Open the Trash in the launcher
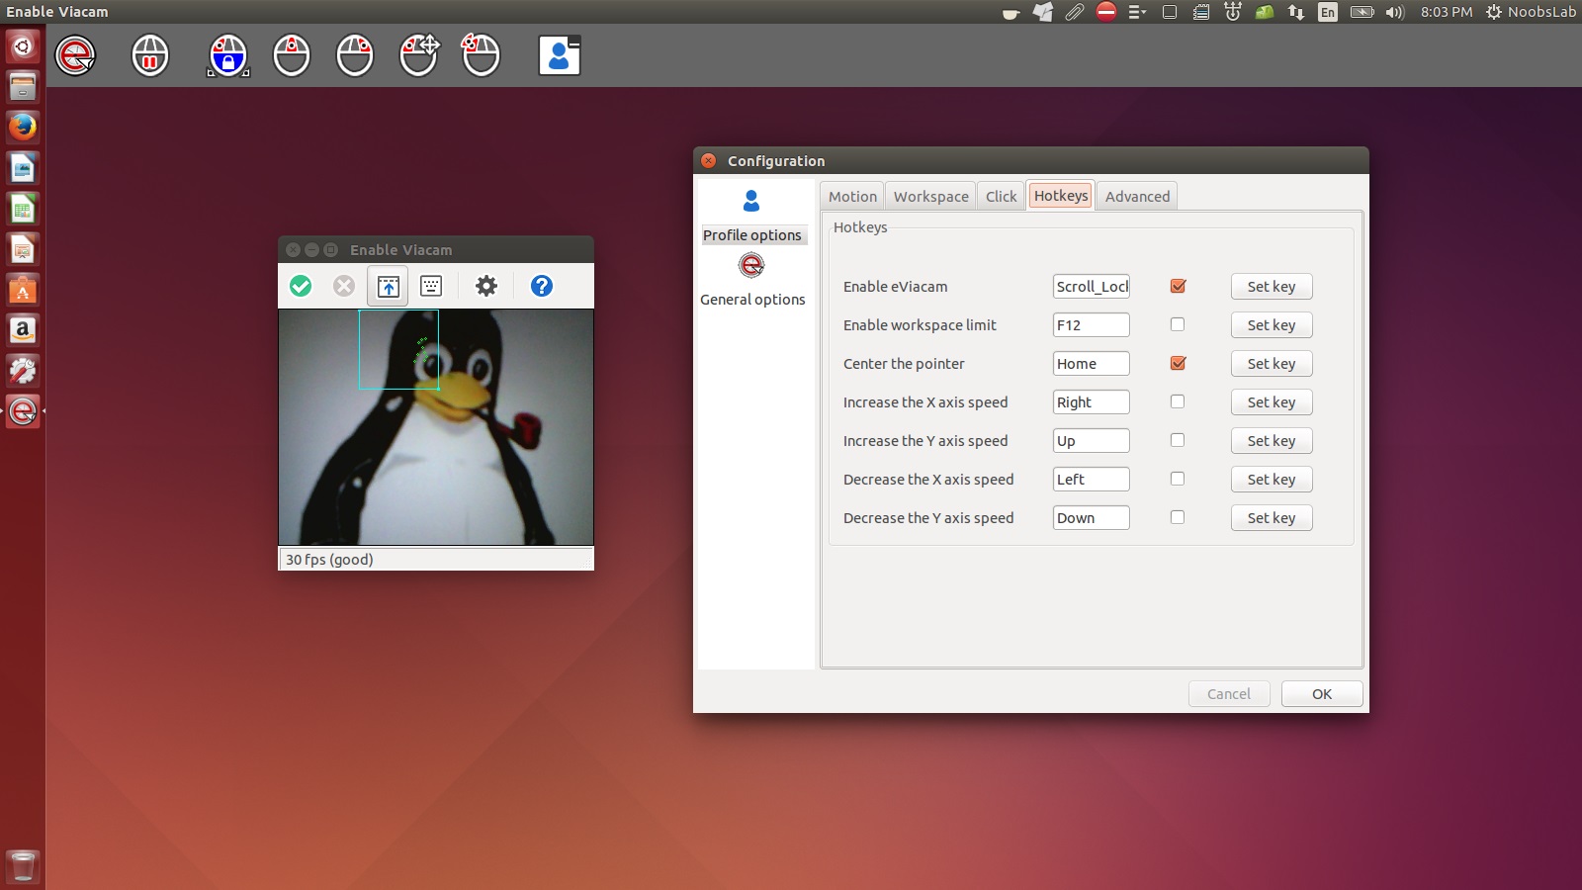1582x890 pixels. click(23, 866)
